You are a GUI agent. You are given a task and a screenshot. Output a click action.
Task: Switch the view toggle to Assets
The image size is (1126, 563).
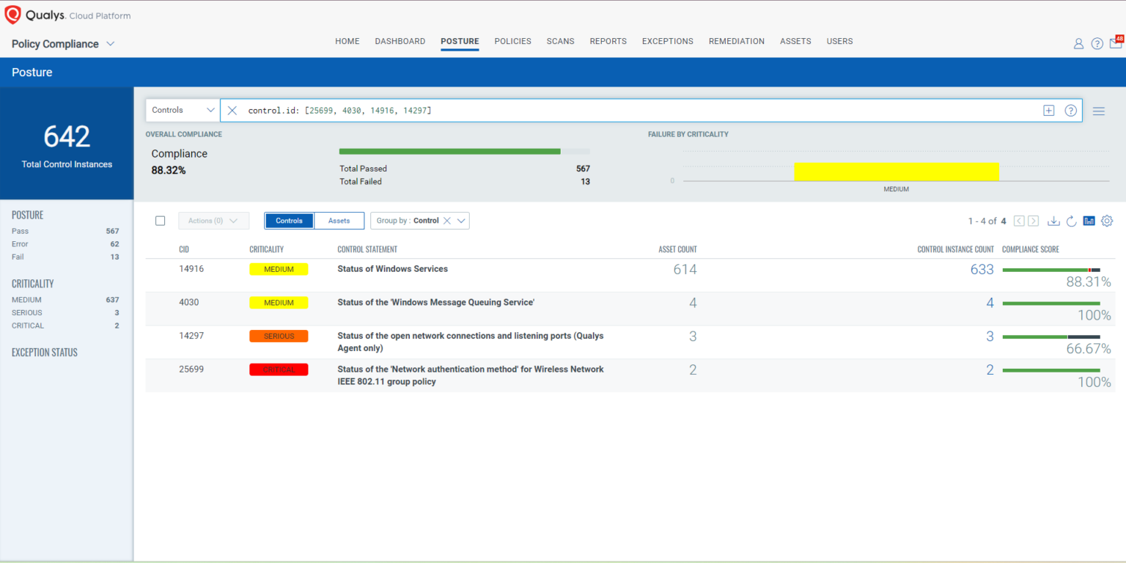[339, 220]
